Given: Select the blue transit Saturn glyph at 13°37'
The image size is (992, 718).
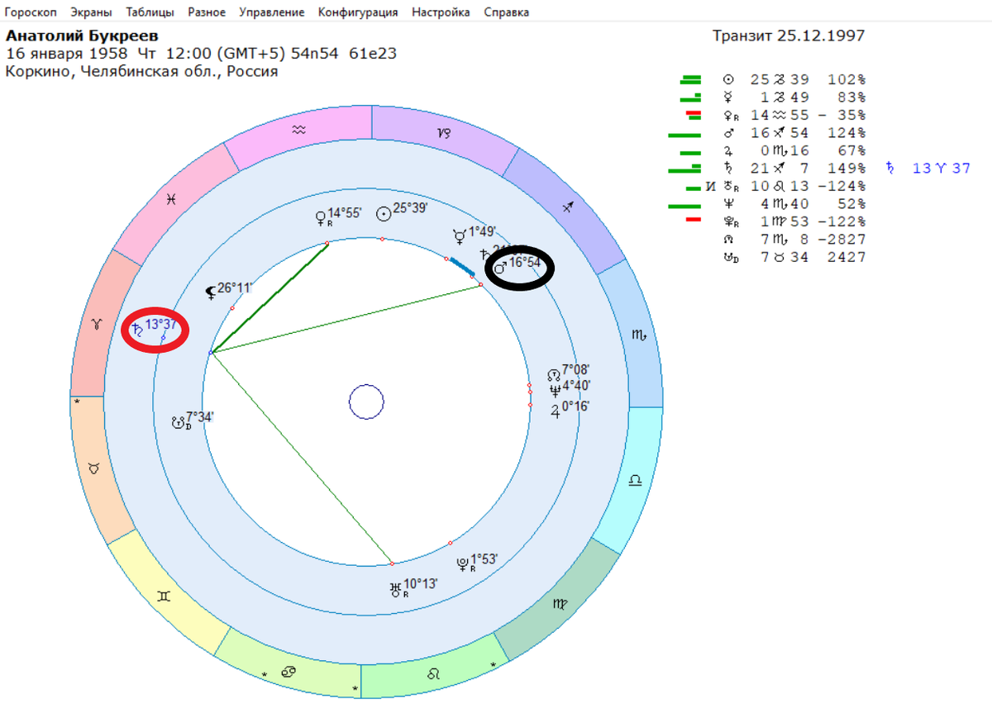Looking at the screenshot, I should (137, 328).
